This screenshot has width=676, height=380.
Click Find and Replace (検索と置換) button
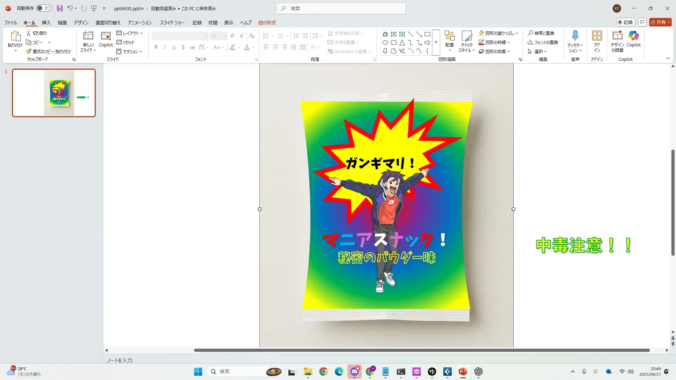[541, 33]
